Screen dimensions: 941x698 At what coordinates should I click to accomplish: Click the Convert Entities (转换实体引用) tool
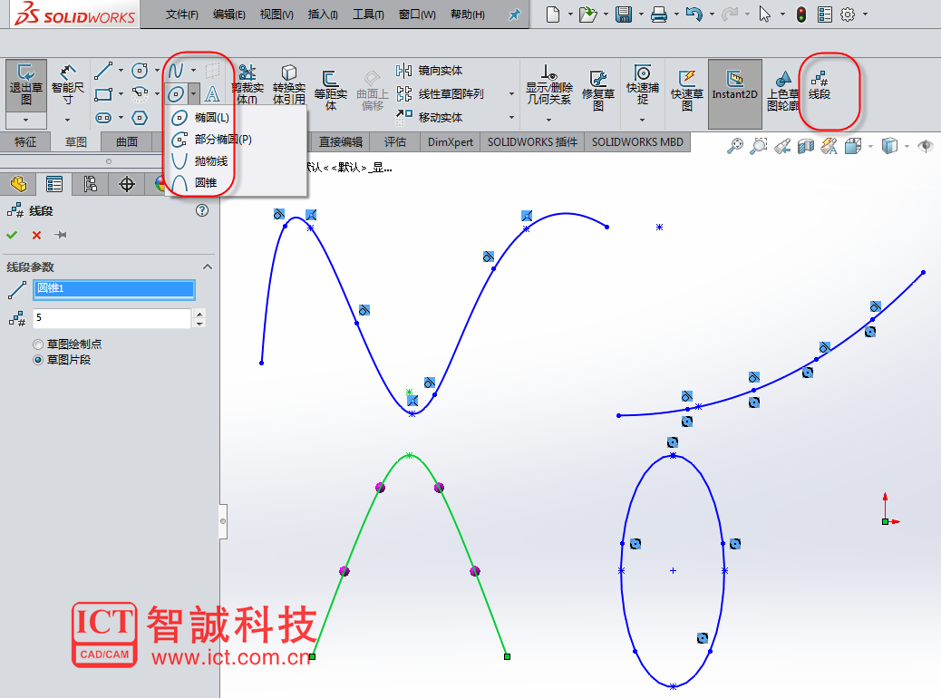coord(288,84)
